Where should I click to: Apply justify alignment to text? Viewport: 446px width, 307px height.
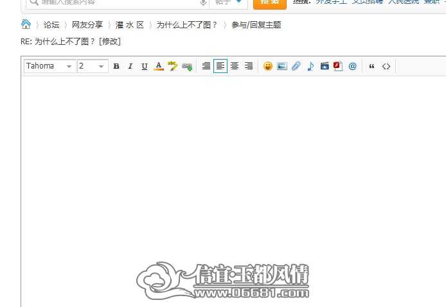point(206,66)
